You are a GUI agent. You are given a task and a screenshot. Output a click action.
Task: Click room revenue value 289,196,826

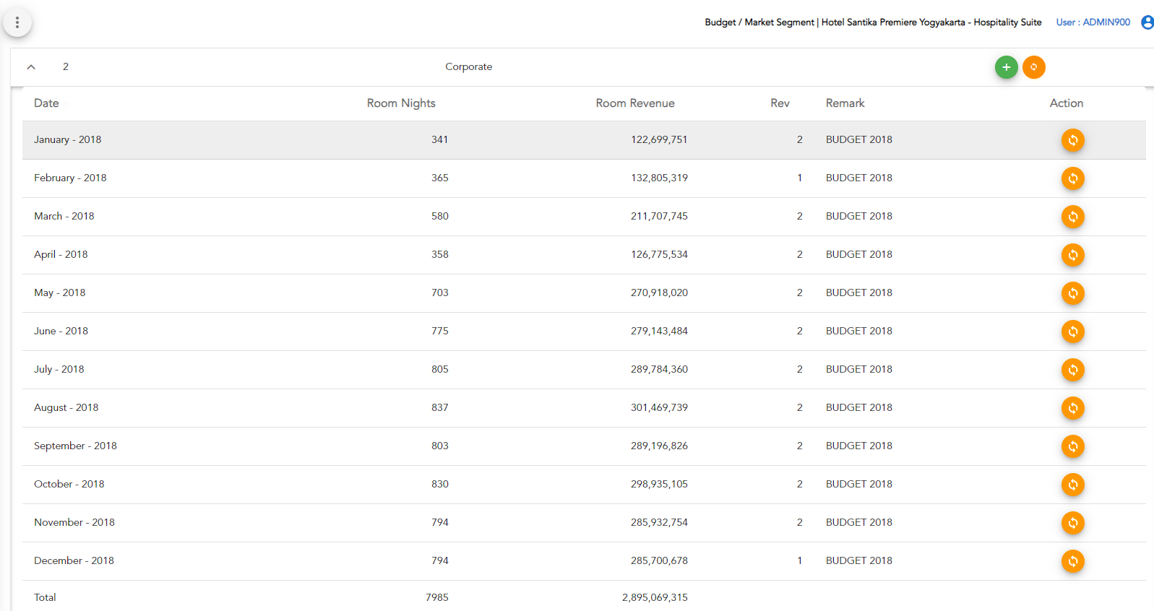point(659,446)
